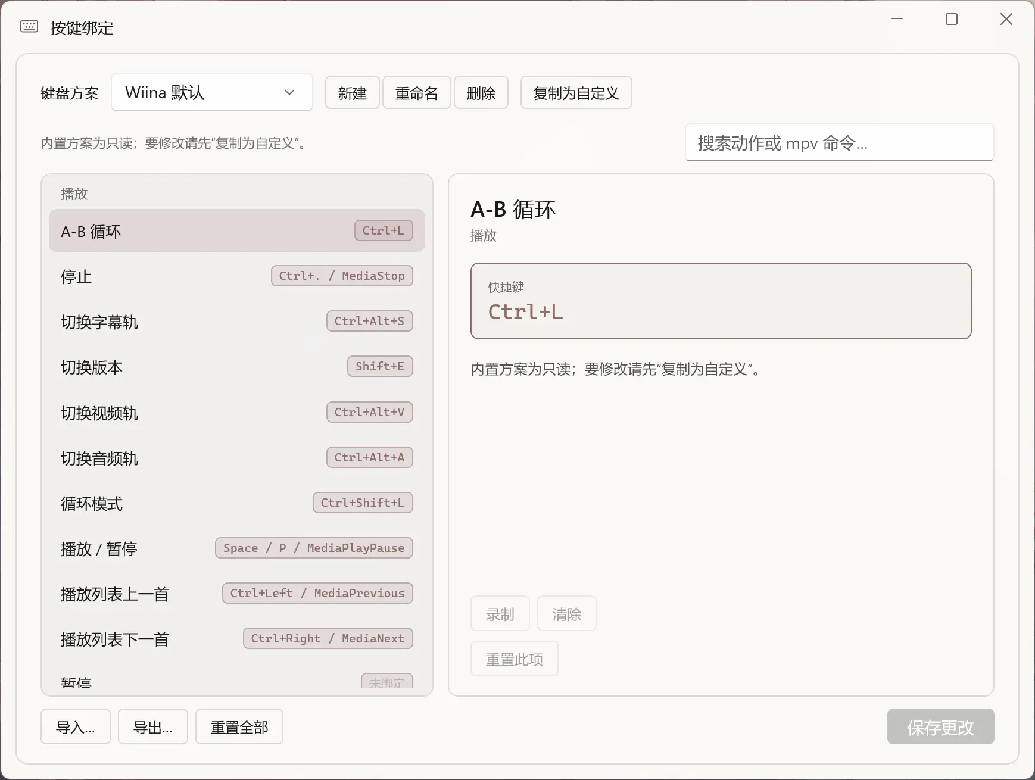Click the Ctrl+Alt+A shortcut badge

click(370, 457)
